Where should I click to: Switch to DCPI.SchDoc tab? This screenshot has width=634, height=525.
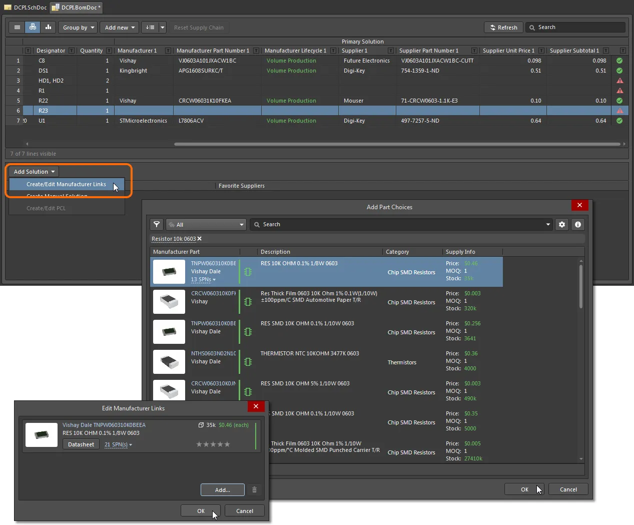26,8
